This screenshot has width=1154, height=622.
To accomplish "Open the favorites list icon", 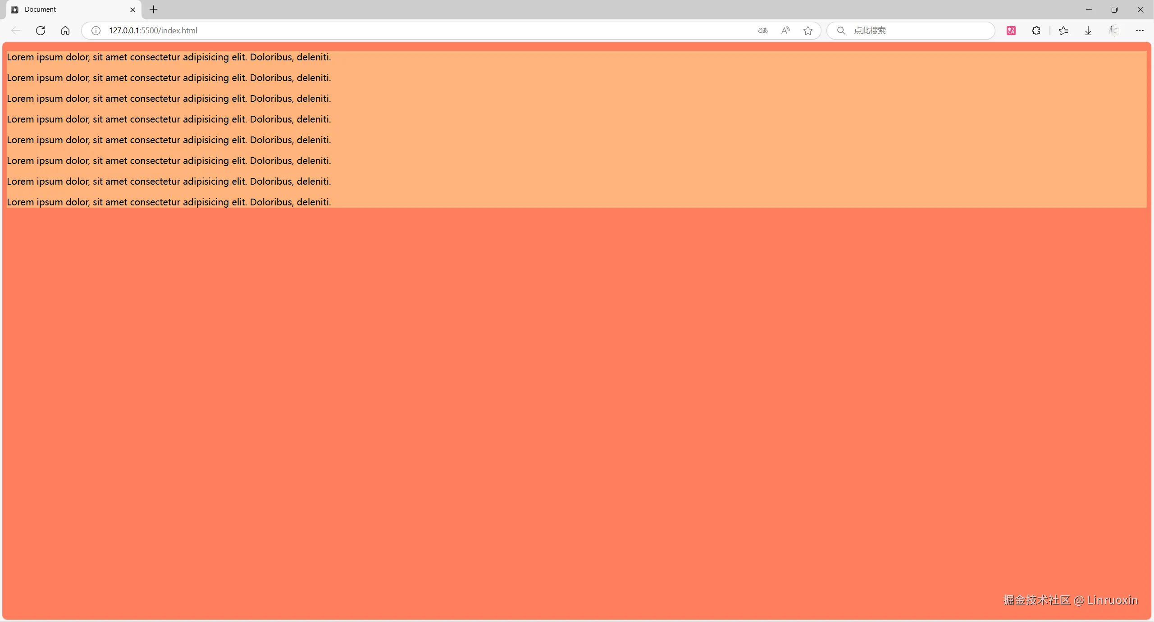I will point(1063,31).
